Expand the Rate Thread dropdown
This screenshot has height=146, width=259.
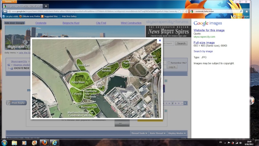click(158, 133)
